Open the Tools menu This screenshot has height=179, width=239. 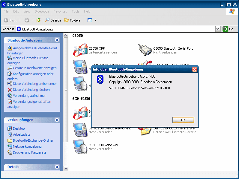(x=76, y=11)
